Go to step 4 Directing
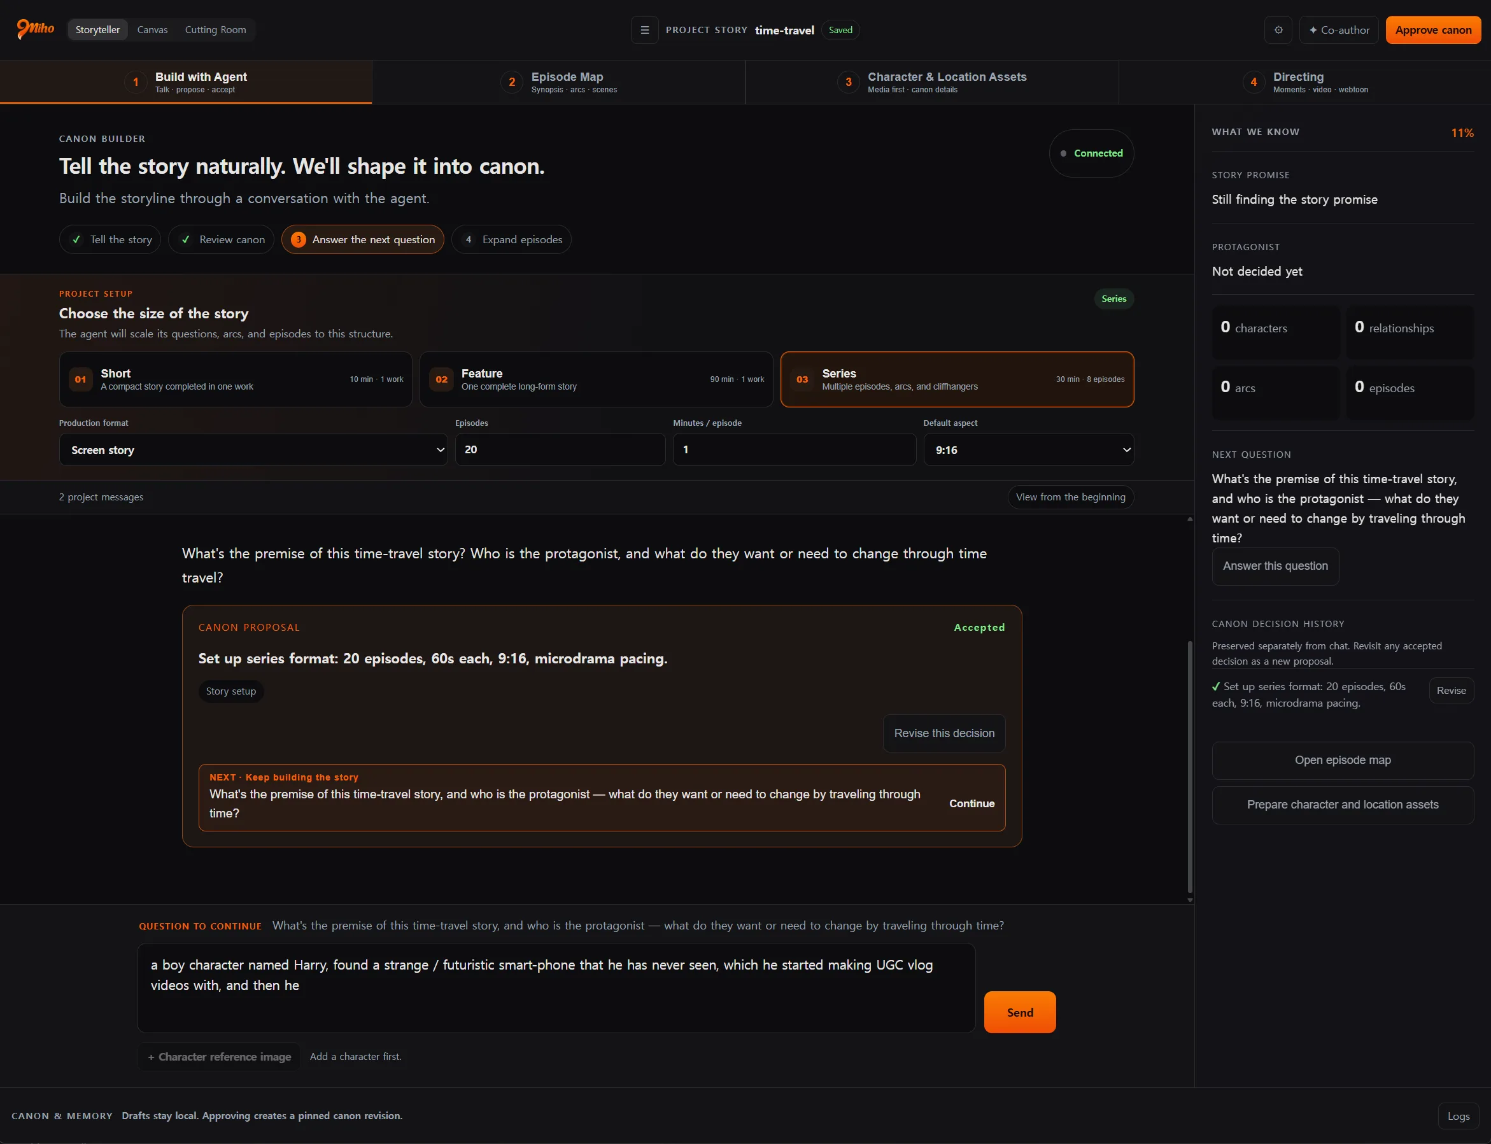Image resolution: width=1491 pixels, height=1144 pixels. (1304, 82)
